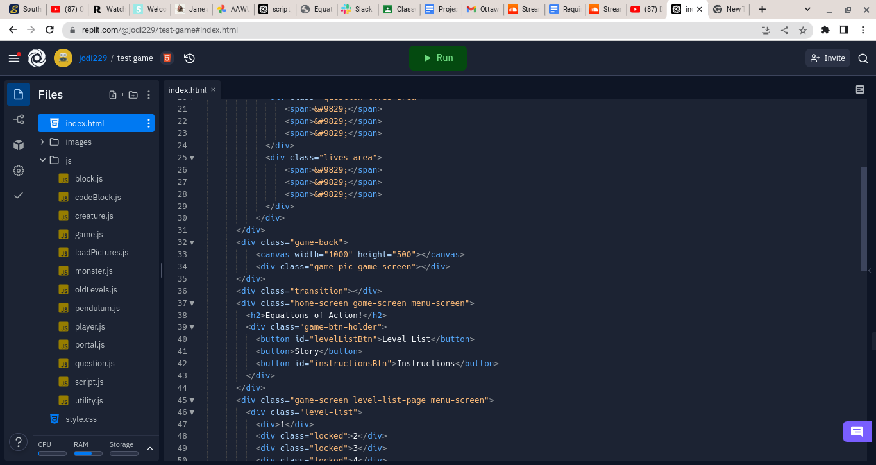Viewport: 876px width, 465px height.
Task: Toggle the hamburger main menu
Action: [13, 58]
